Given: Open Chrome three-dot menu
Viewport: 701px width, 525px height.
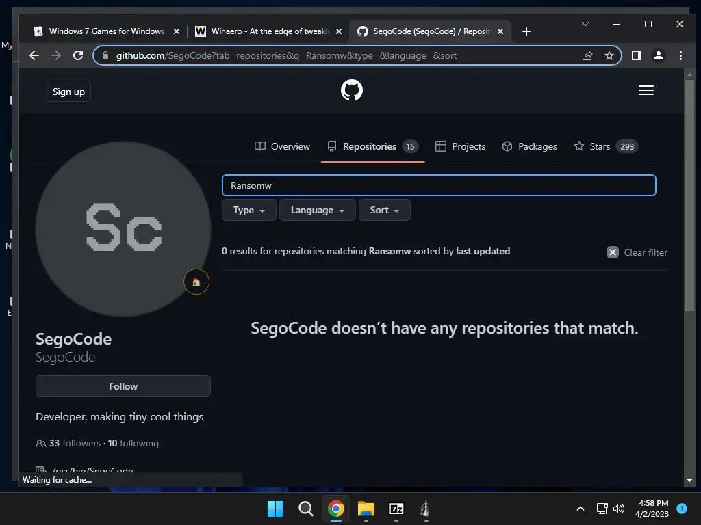Looking at the screenshot, I should coord(680,55).
